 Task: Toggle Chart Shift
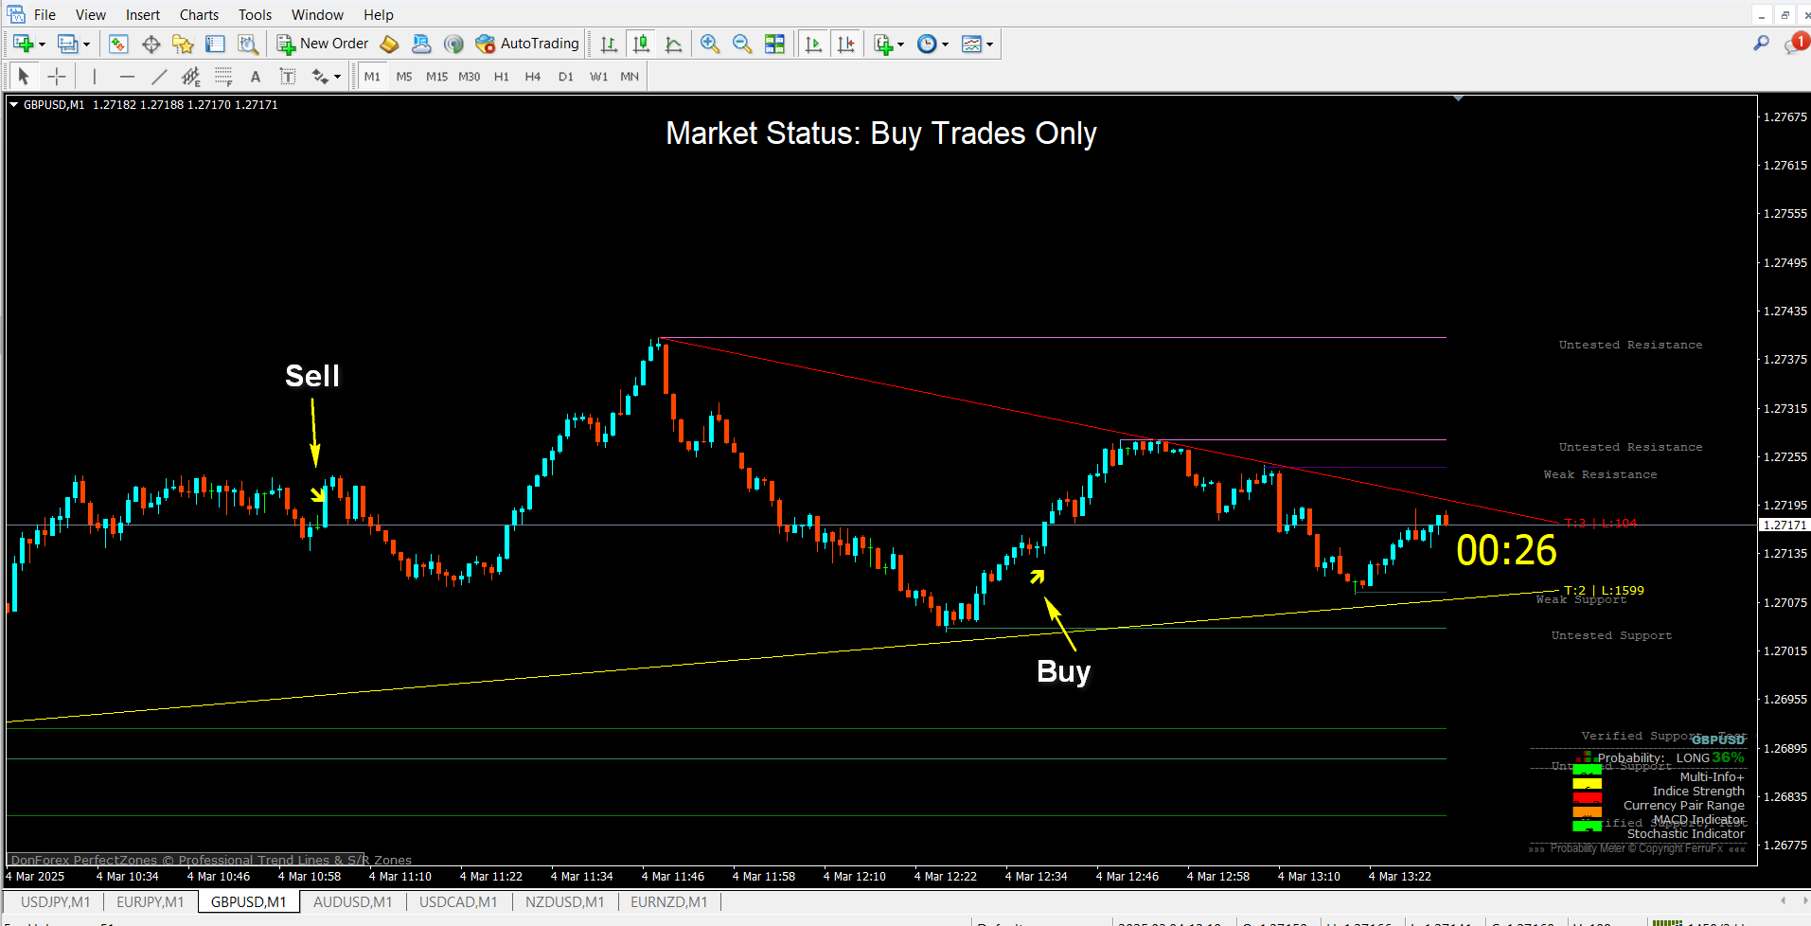pyautogui.click(x=846, y=44)
